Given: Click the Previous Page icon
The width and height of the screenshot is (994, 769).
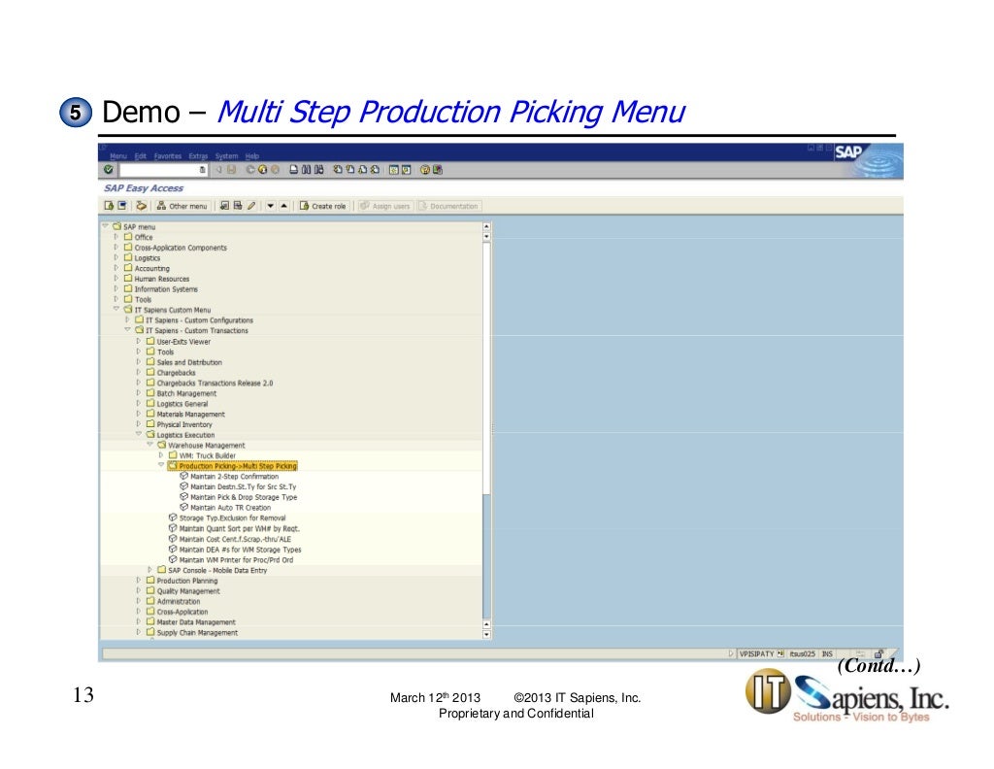Looking at the screenshot, I should click(349, 170).
